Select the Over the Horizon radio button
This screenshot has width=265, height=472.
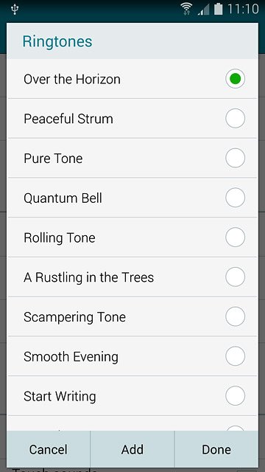[x=235, y=79]
